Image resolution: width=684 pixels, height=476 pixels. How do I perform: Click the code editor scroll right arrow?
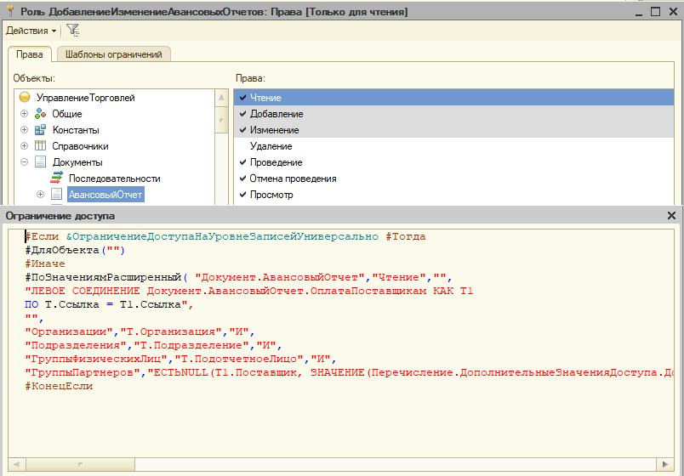point(665,464)
